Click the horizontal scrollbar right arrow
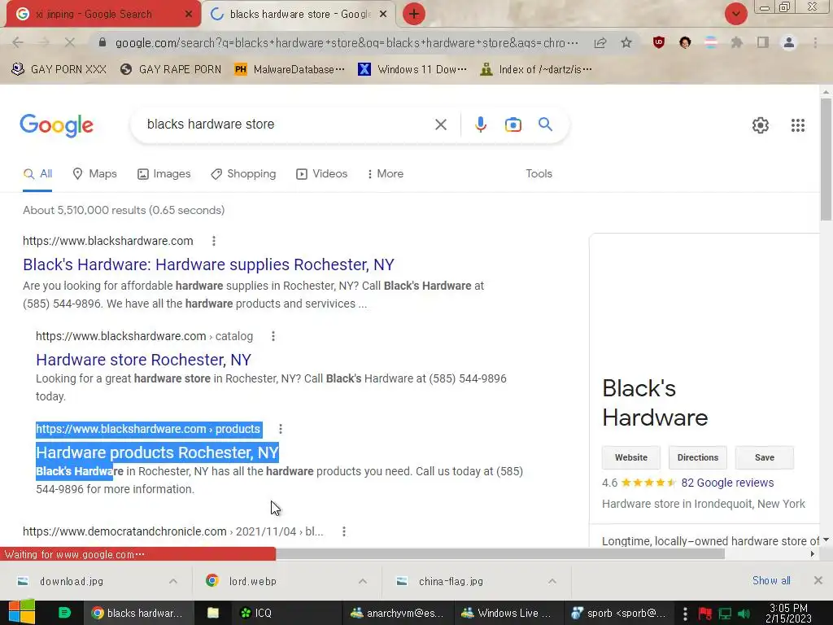 point(813,553)
